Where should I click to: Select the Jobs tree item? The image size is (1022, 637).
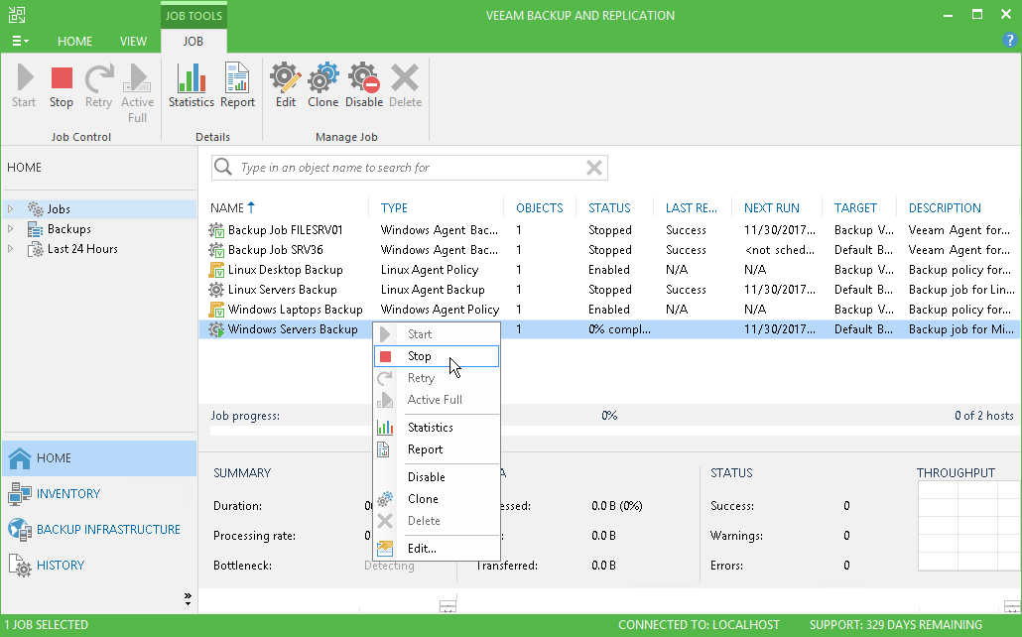pos(59,209)
